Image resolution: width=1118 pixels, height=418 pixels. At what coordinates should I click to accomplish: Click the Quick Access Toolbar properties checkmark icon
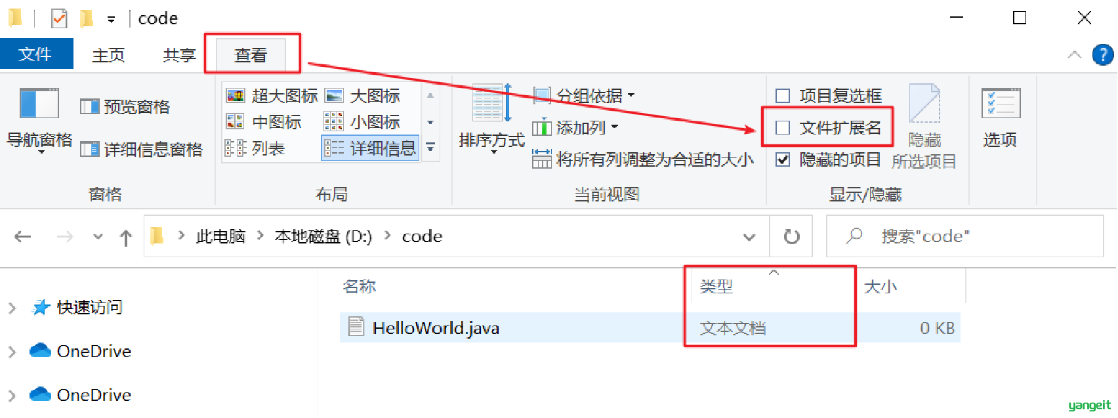59,18
